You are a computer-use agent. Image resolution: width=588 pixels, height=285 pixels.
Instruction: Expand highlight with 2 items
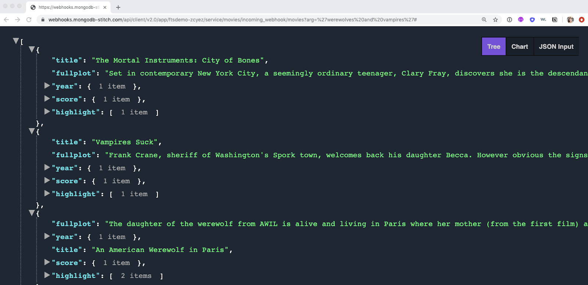point(47,275)
